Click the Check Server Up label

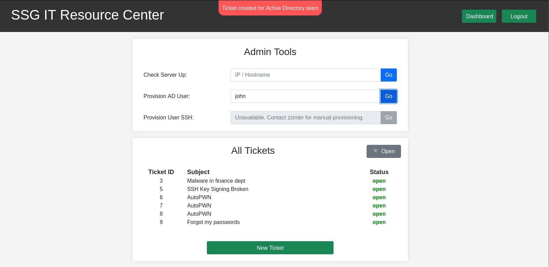click(x=165, y=75)
